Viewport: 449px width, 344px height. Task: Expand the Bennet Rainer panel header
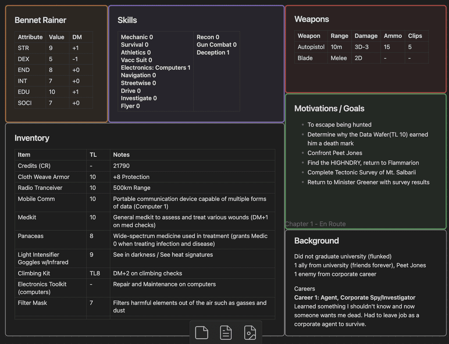40,20
